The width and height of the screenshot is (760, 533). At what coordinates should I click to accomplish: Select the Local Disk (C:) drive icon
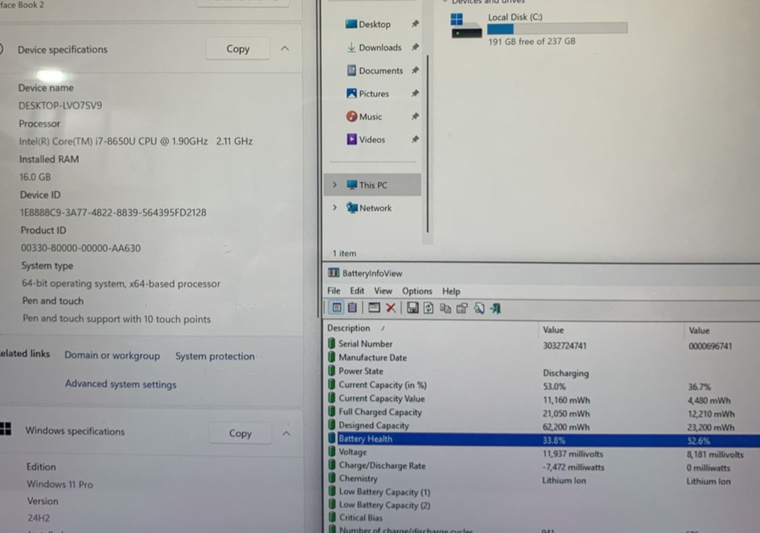(466, 26)
